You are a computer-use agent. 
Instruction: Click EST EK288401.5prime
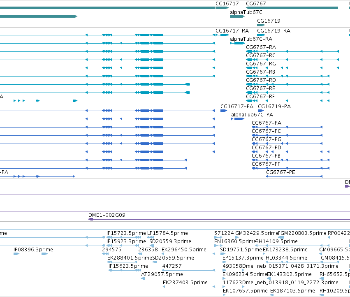130,258
